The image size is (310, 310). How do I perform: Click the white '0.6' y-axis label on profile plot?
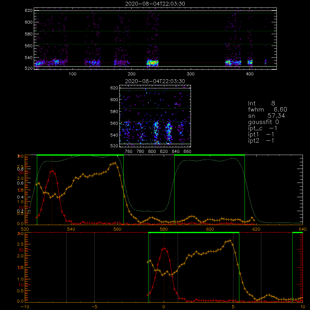pyautogui.click(x=20, y=183)
